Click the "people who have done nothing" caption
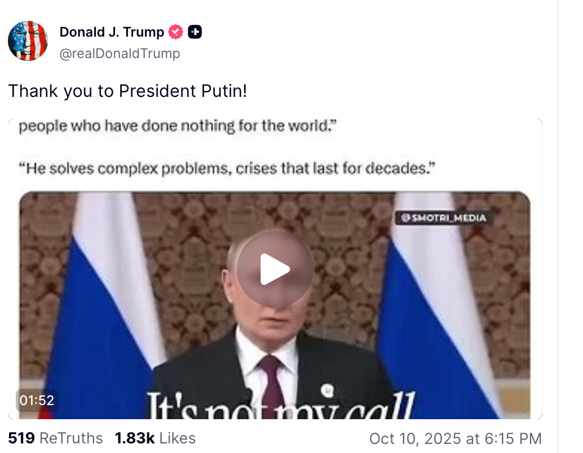 [x=178, y=126]
